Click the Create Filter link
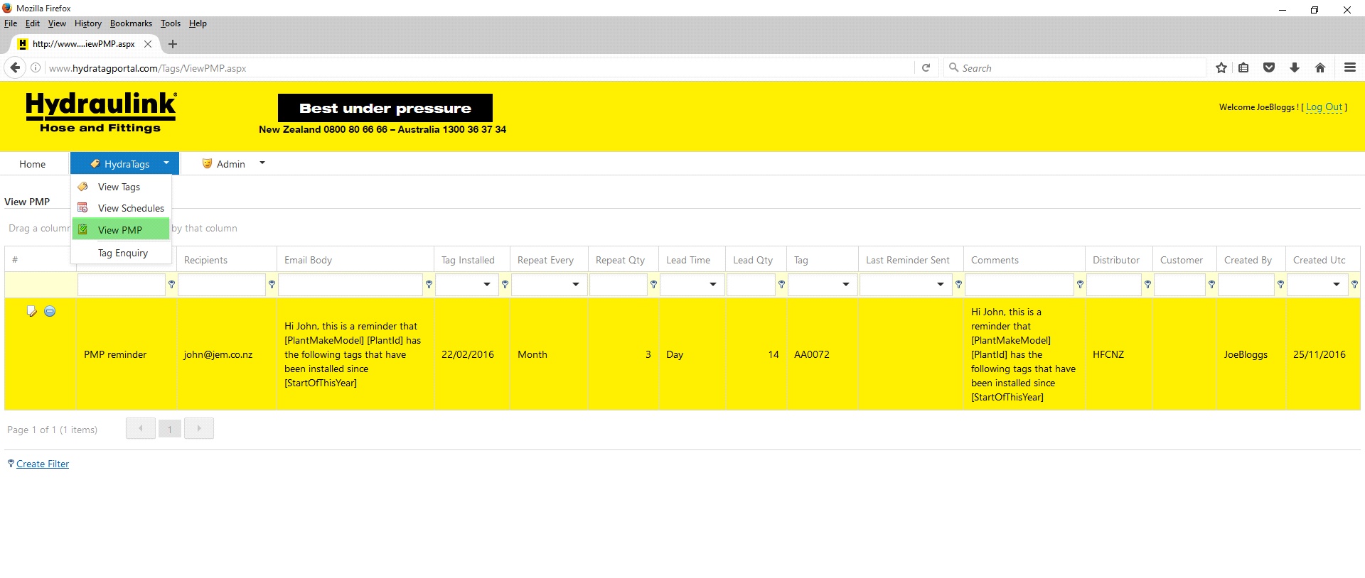This screenshot has height=578, width=1365. (43, 464)
